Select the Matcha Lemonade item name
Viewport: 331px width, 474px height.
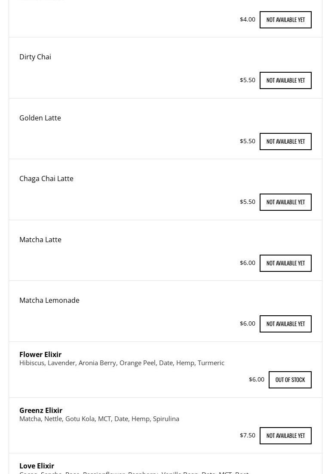pyautogui.click(x=49, y=300)
